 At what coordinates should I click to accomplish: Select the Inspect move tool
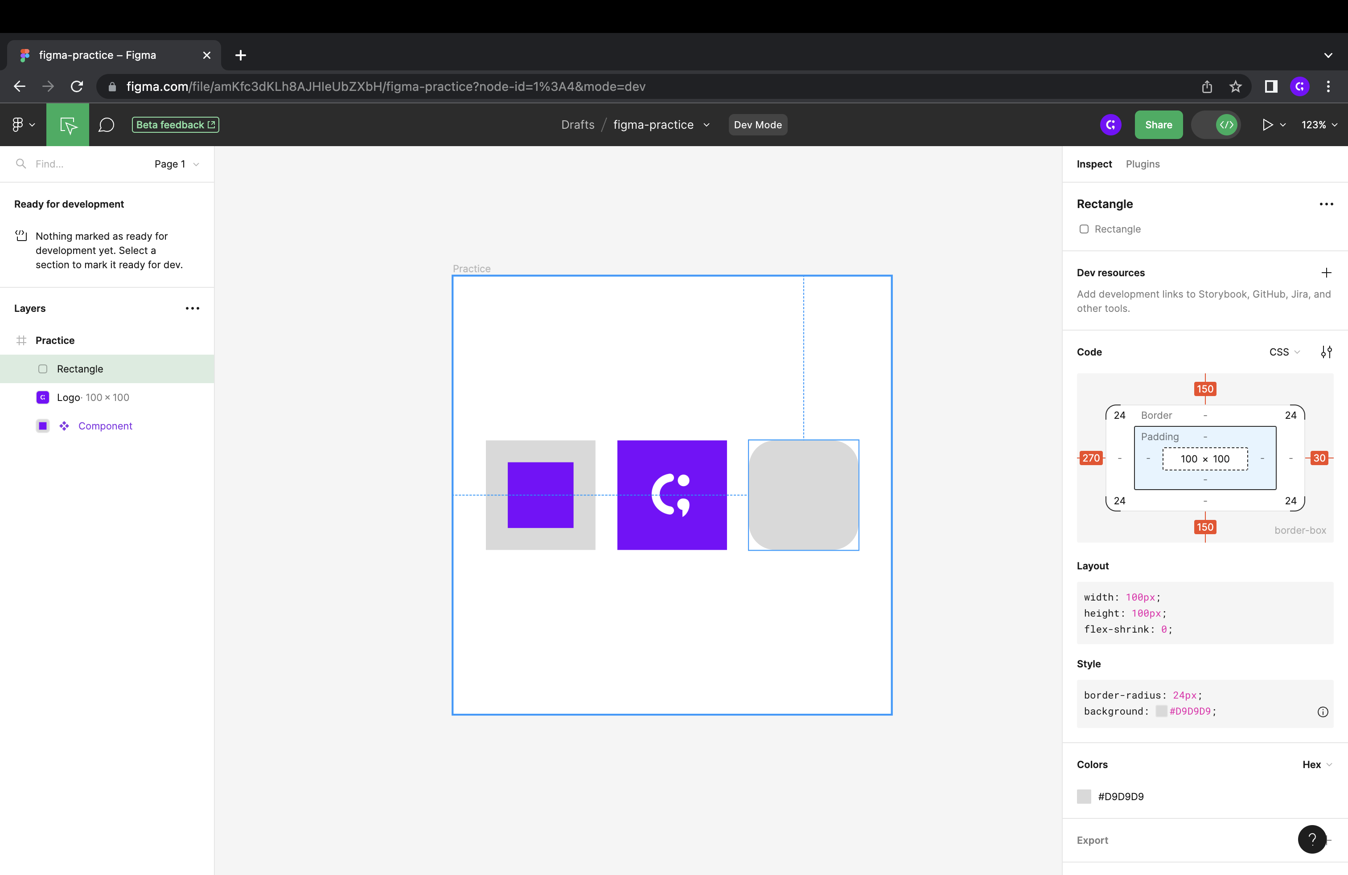tap(68, 124)
